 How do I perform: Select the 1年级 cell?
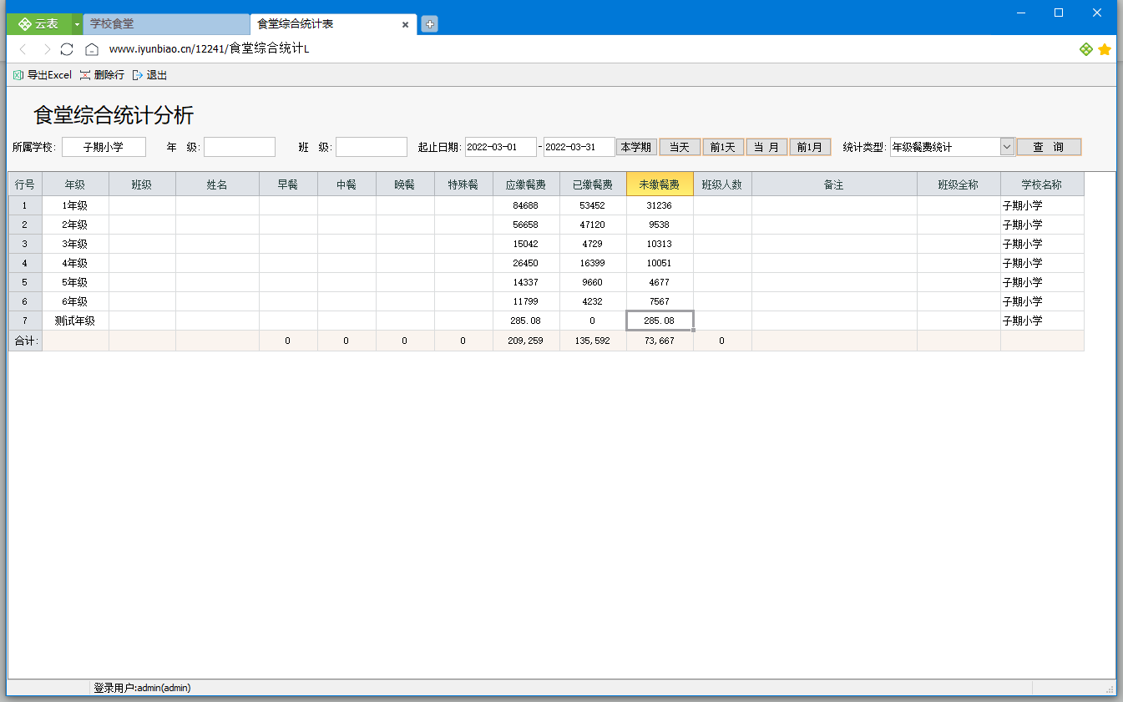(75, 205)
